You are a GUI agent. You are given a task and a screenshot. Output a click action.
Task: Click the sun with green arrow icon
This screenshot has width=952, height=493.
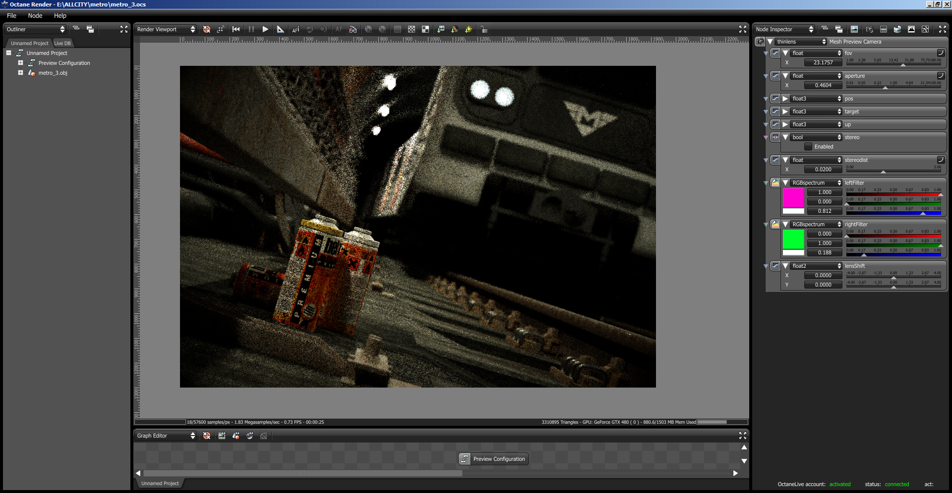pos(469,29)
